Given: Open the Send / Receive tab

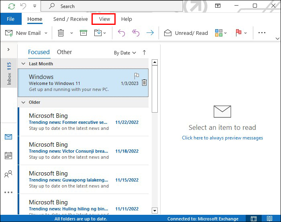Looking at the screenshot, I should [71, 19].
